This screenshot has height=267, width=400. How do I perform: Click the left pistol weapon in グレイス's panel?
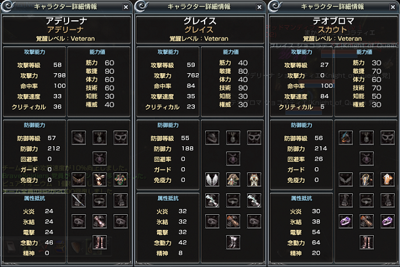[212, 200]
